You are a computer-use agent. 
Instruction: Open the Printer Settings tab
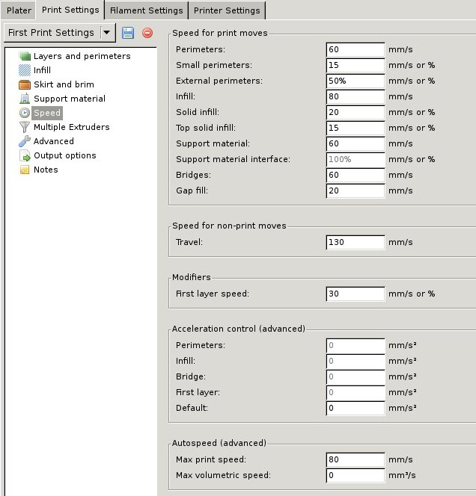point(227,10)
